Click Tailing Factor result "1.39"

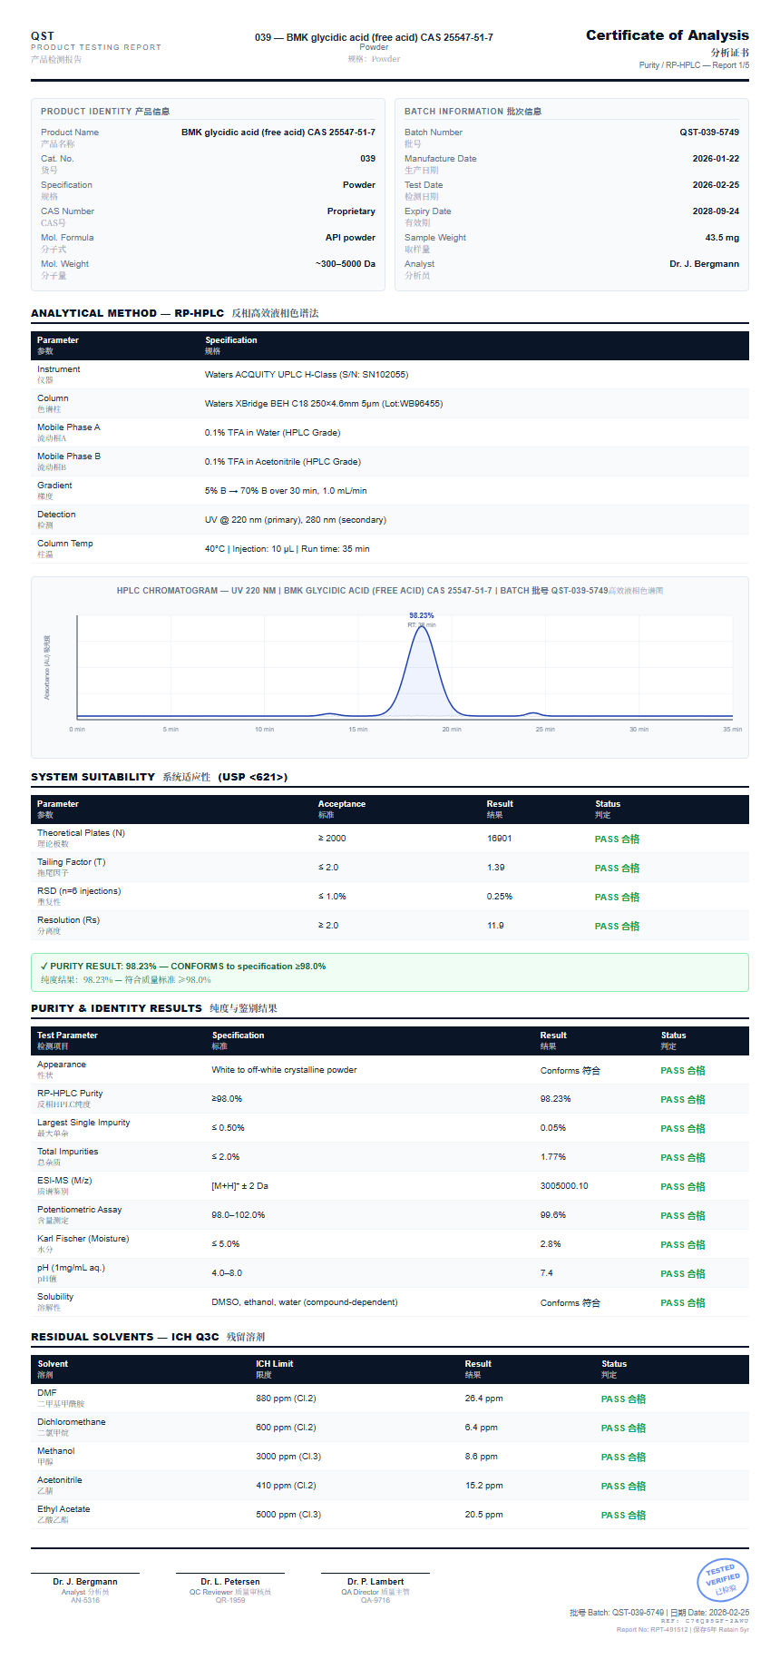[496, 868]
